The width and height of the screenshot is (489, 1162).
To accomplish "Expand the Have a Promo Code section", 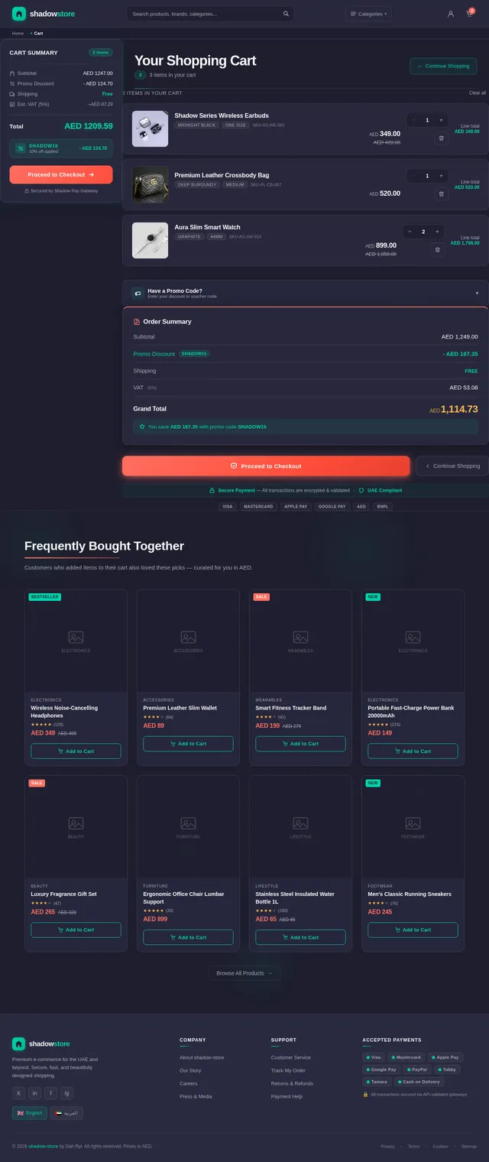I will (305, 293).
